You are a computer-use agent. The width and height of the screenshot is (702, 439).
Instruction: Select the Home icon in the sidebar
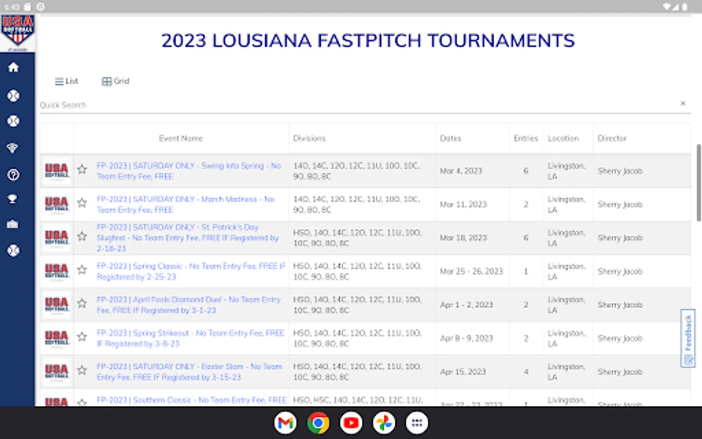pyautogui.click(x=12, y=67)
